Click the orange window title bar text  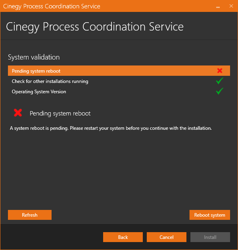coord(52,6)
